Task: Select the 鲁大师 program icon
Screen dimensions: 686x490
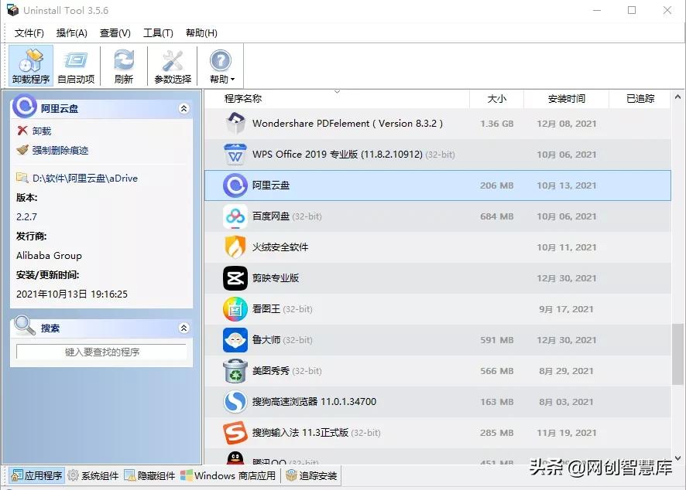Action: (x=234, y=340)
